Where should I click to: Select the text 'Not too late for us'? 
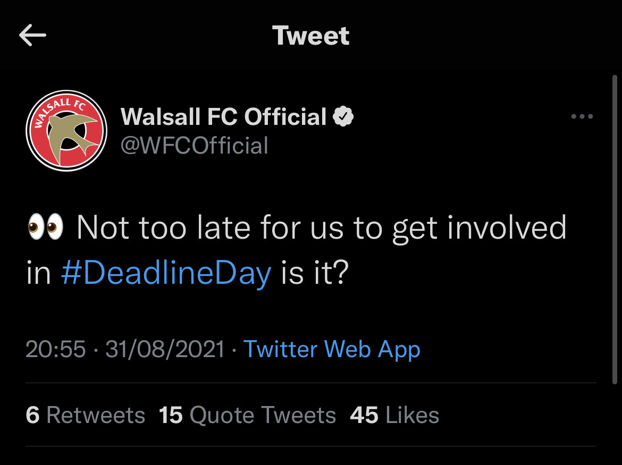(x=210, y=227)
